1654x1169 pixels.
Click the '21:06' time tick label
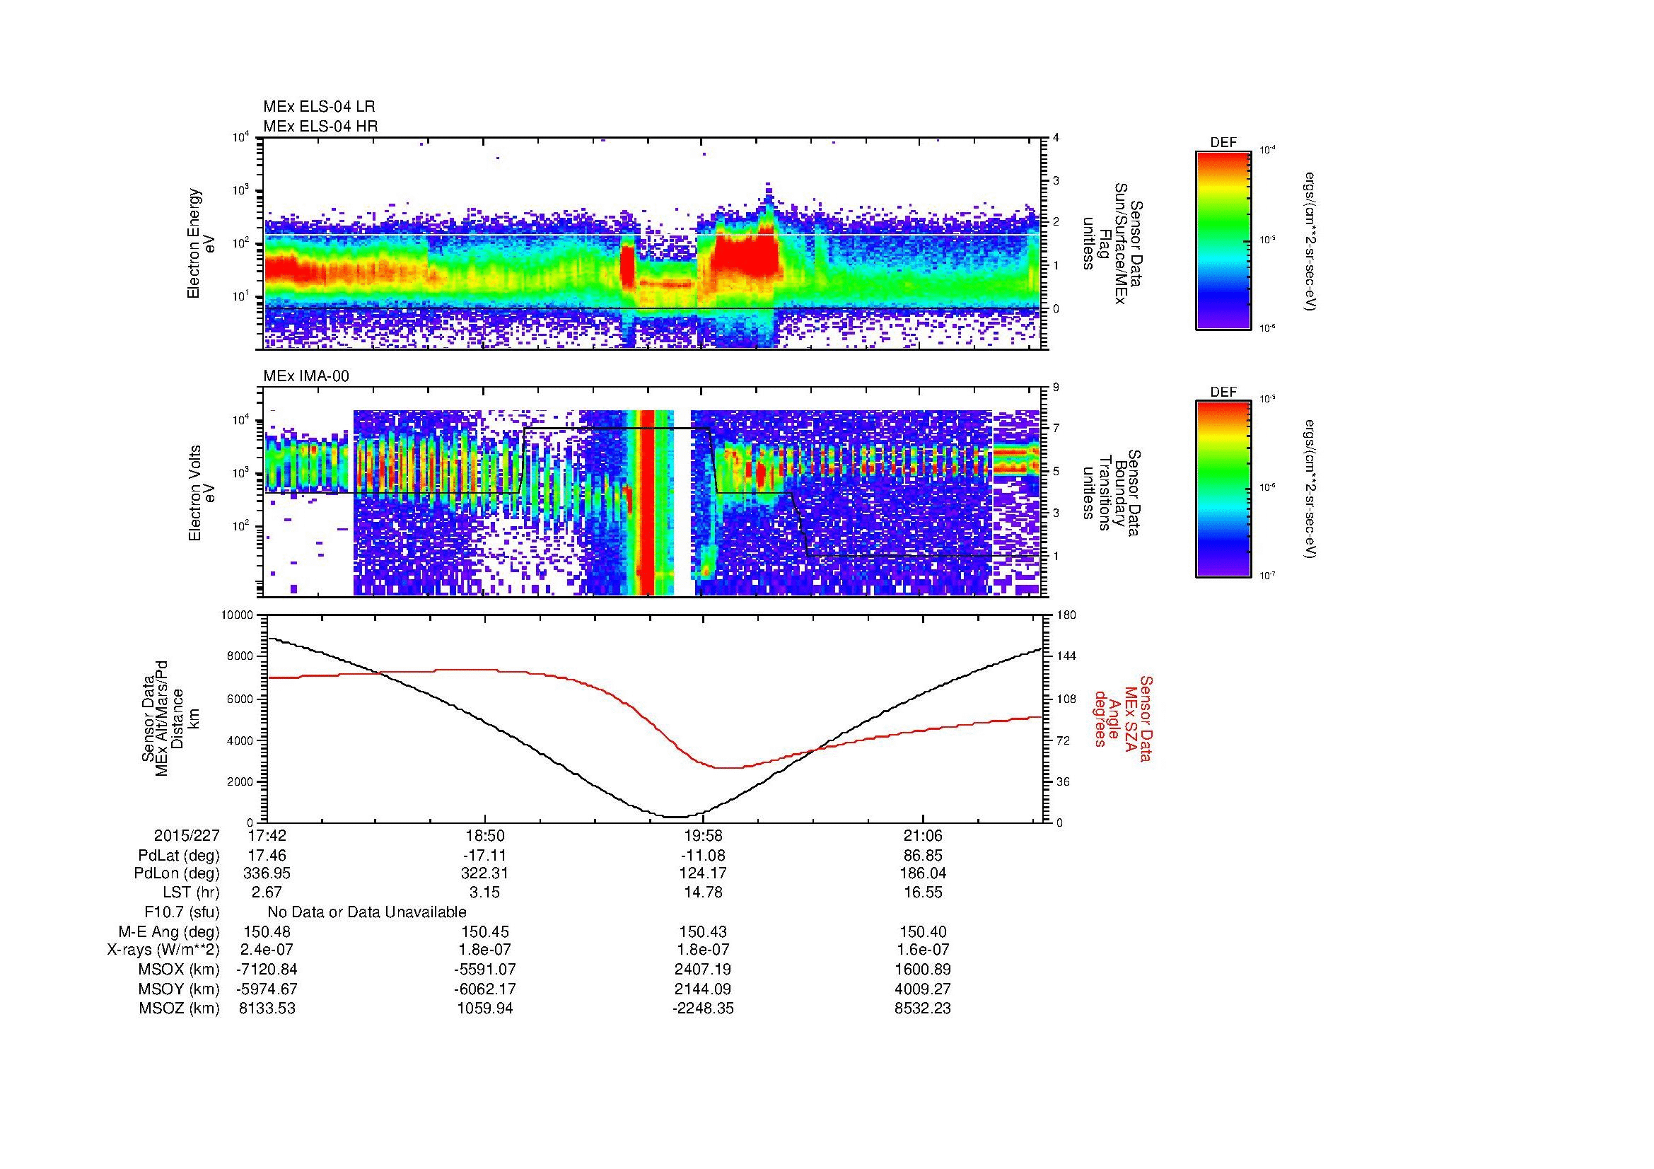click(x=923, y=836)
